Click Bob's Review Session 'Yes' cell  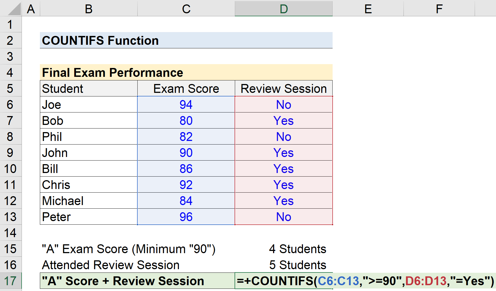(x=284, y=120)
